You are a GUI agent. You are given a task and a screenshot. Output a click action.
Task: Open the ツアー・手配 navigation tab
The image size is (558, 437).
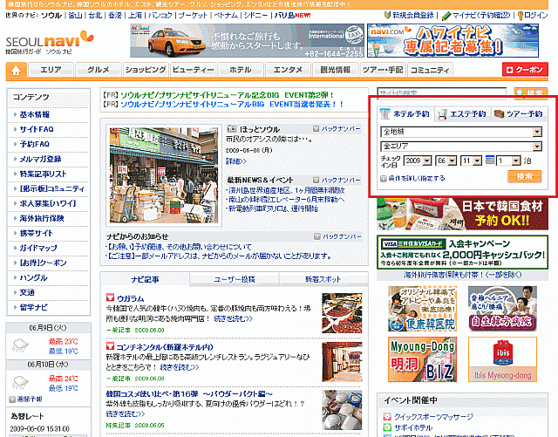coord(383,70)
